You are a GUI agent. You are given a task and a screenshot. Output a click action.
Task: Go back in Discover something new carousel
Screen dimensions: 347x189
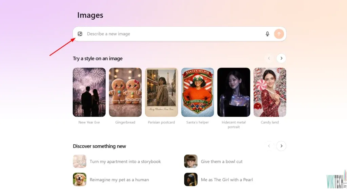click(269, 146)
